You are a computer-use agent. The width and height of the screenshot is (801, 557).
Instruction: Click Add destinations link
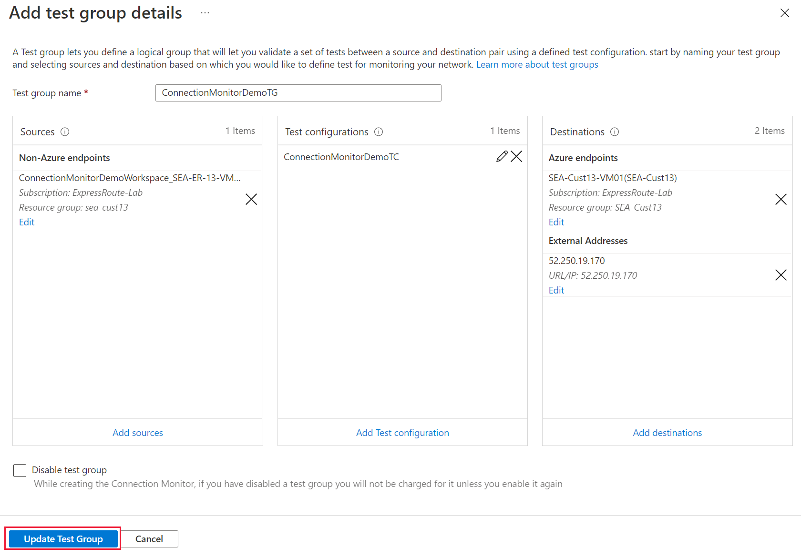(667, 433)
